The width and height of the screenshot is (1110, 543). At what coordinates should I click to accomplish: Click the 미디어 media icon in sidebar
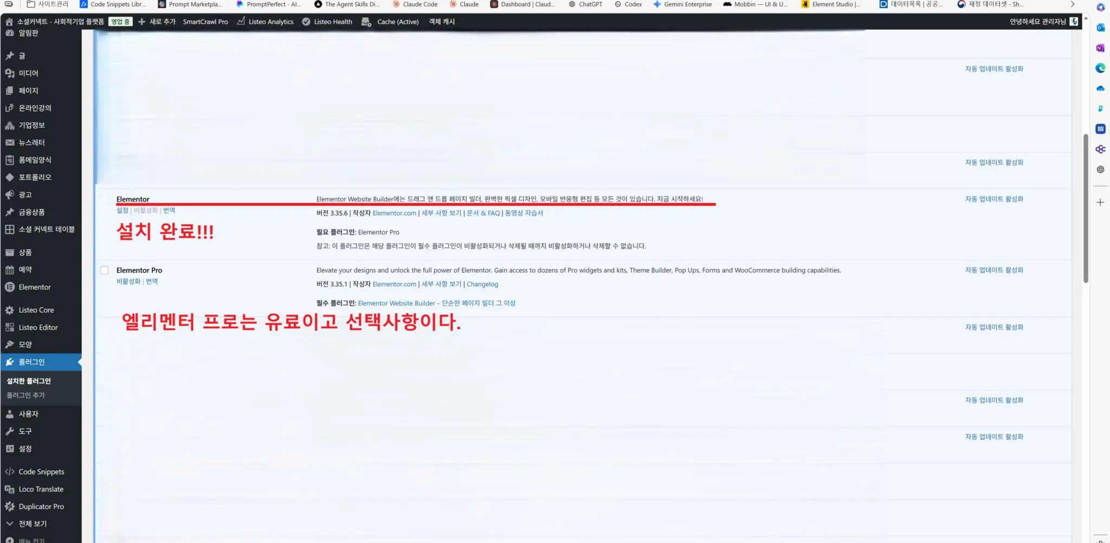(9, 73)
